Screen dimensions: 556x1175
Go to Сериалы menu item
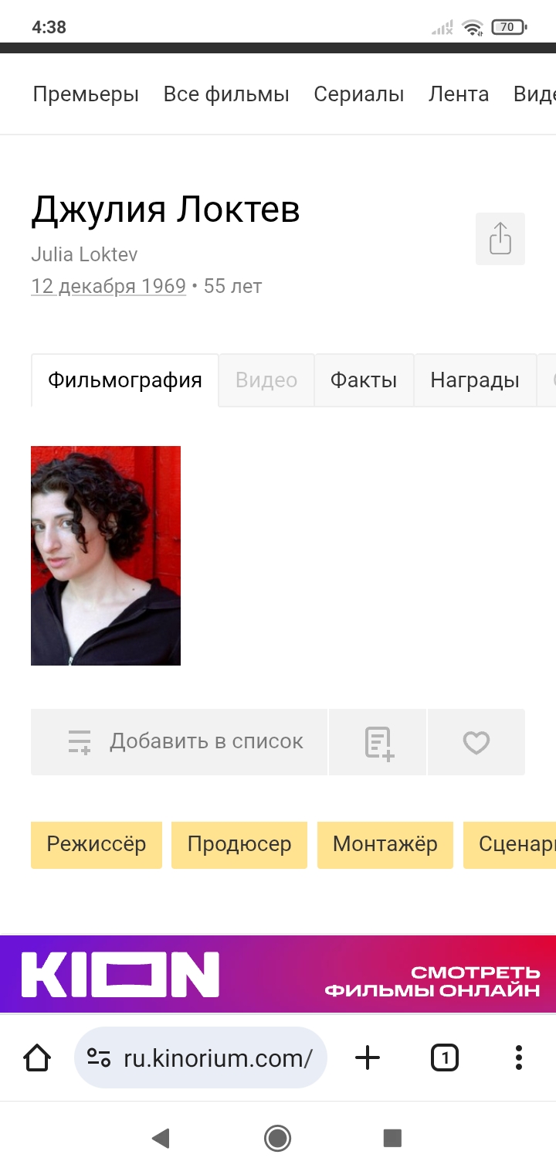coord(359,94)
